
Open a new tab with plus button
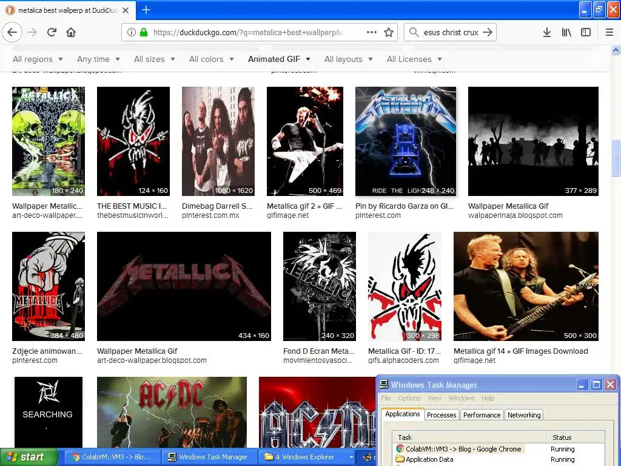(146, 10)
